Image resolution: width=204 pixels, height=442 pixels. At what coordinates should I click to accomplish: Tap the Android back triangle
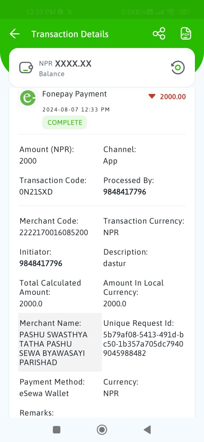click(147, 430)
